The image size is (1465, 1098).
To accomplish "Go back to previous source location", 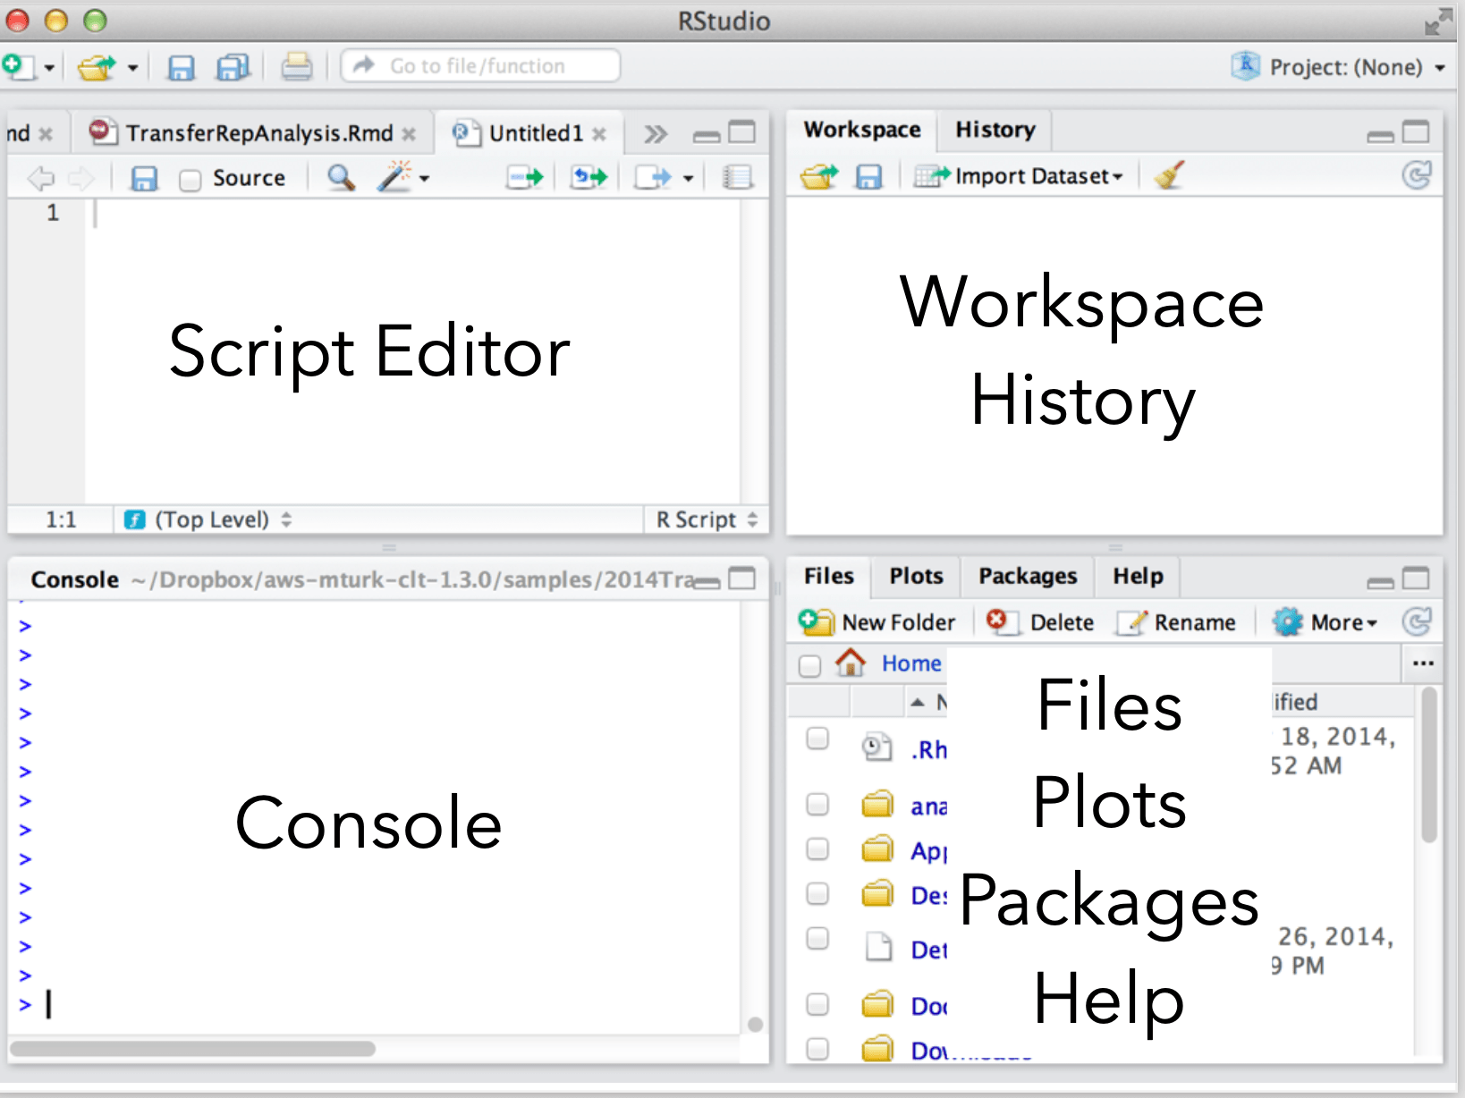I will pos(40,179).
